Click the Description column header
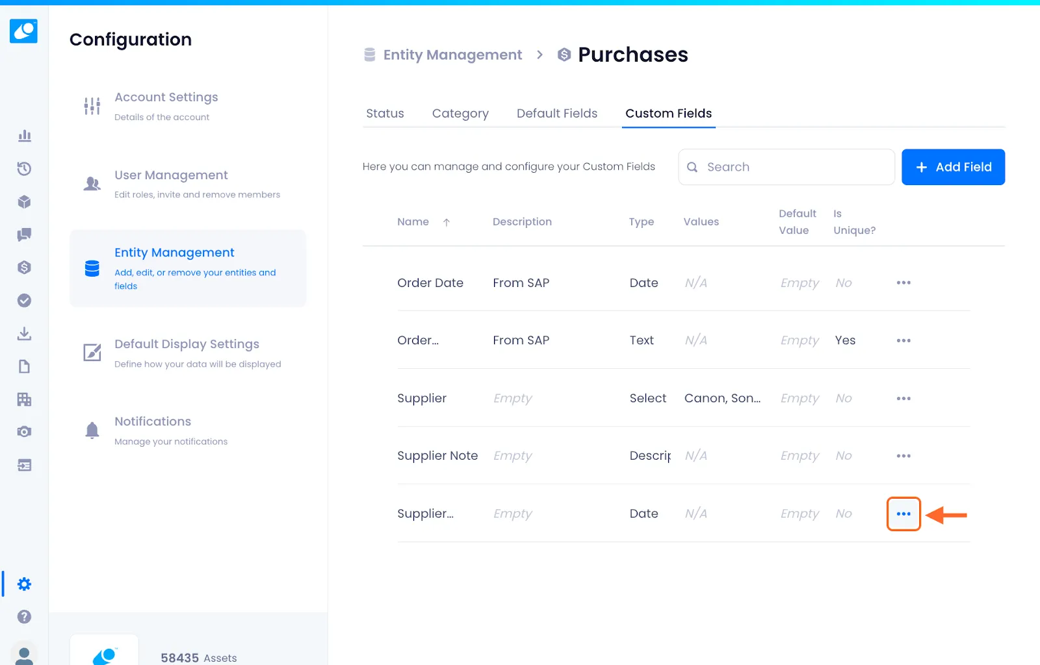The image size is (1040, 665). coord(522,222)
